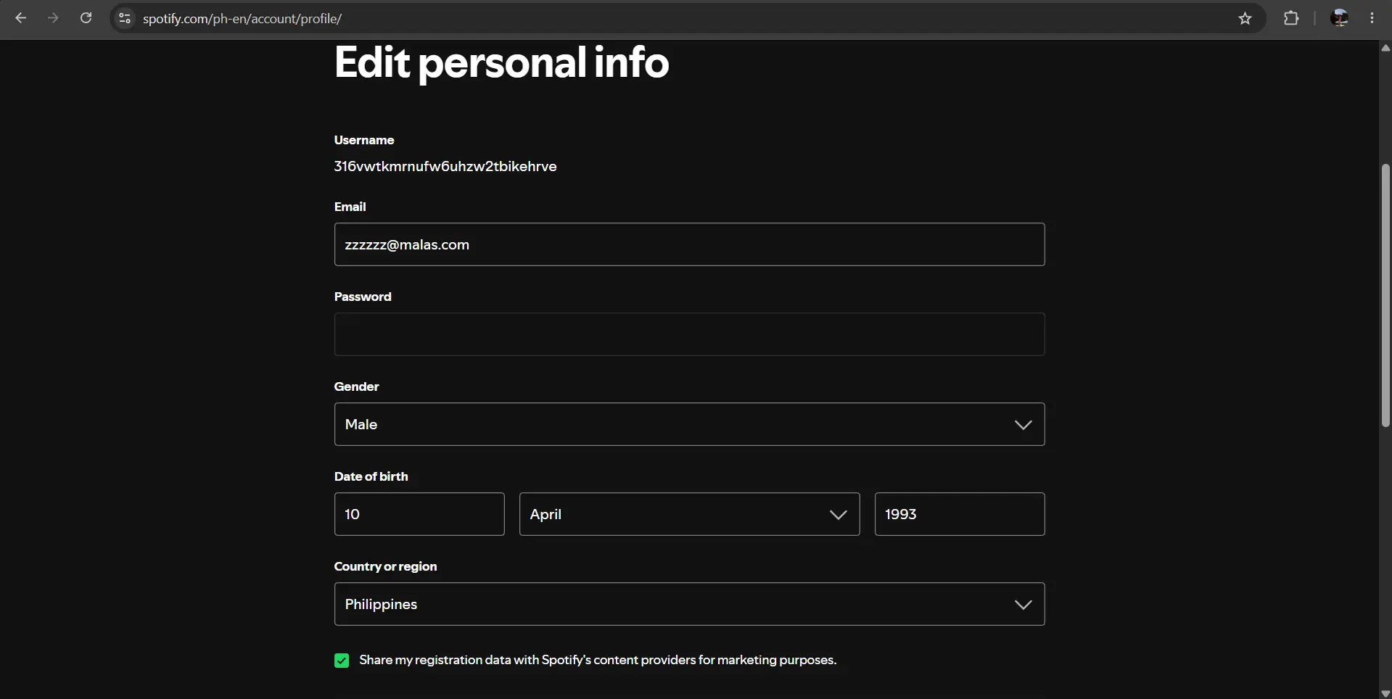Click the Password label

tap(363, 297)
